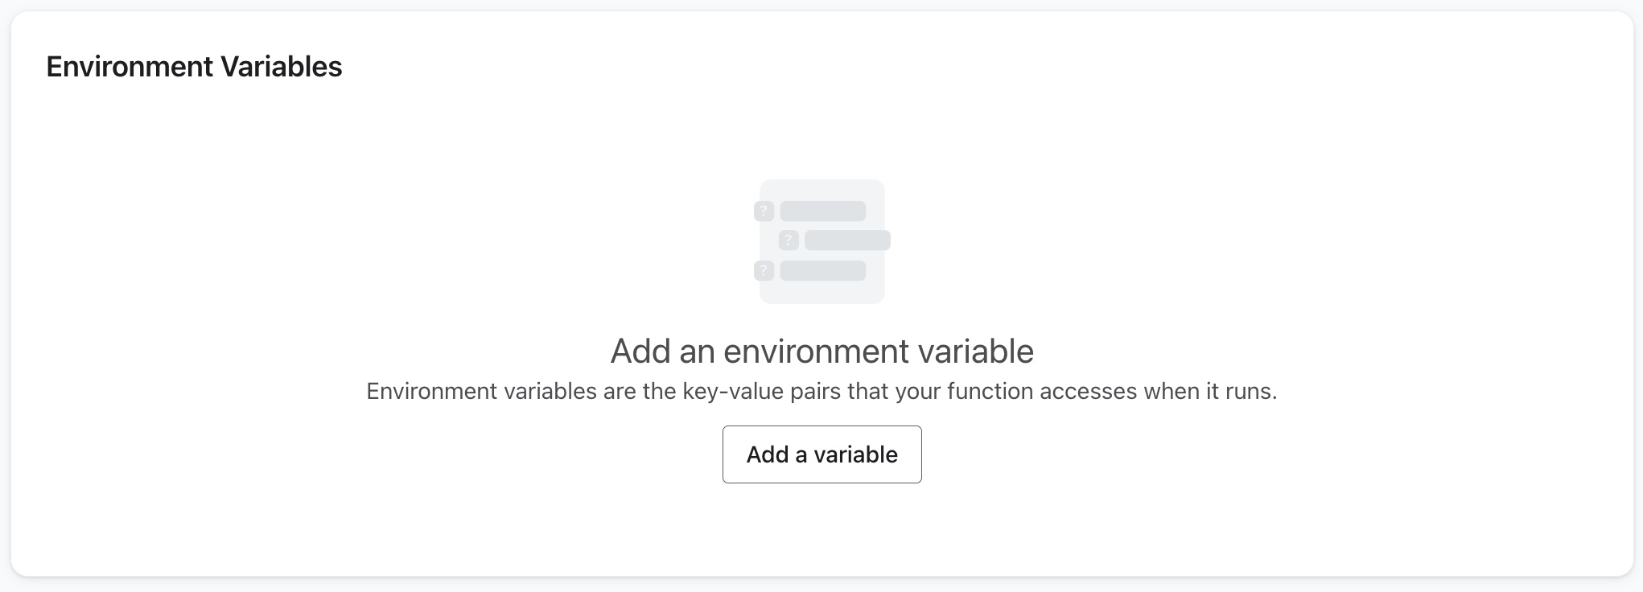Click the top question mark icon in illustration
This screenshot has height=592, width=1643.
point(763,210)
